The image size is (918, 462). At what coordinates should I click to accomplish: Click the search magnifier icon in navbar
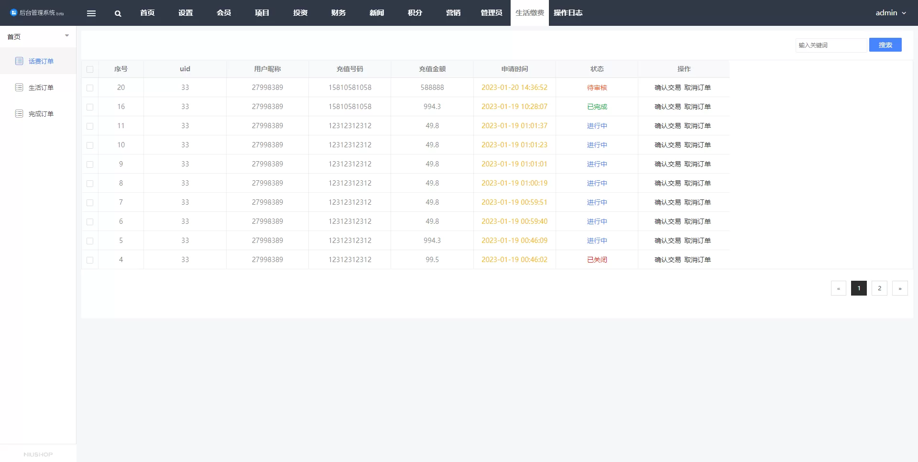[118, 13]
